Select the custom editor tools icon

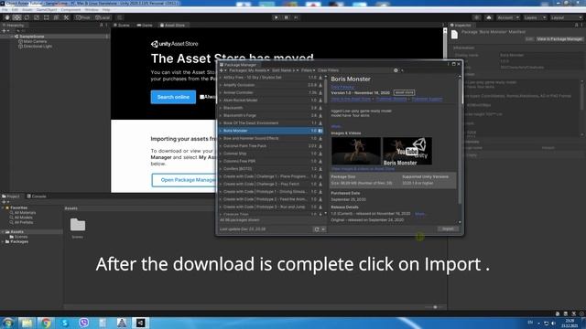pyautogui.click(x=66, y=17)
